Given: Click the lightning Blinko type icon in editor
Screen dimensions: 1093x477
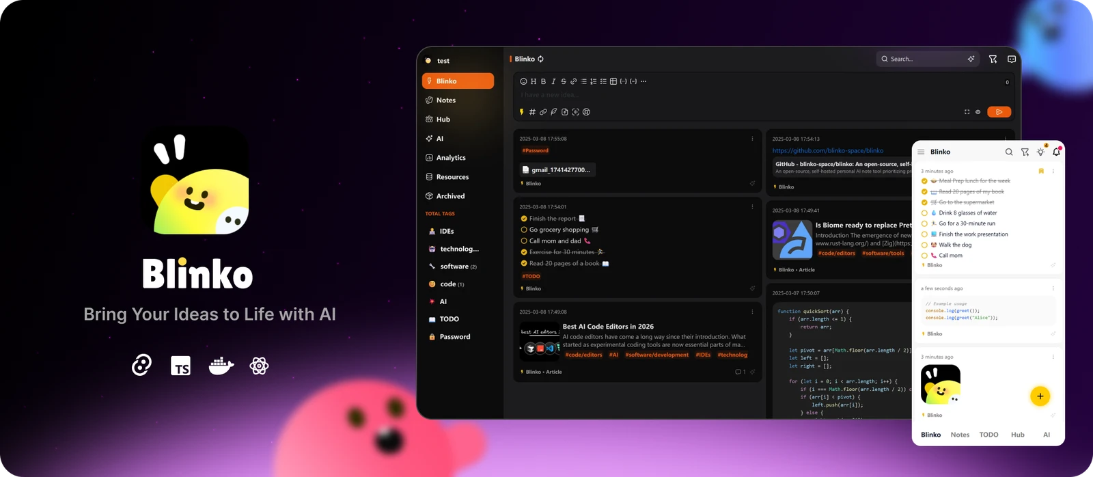Looking at the screenshot, I should (522, 112).
